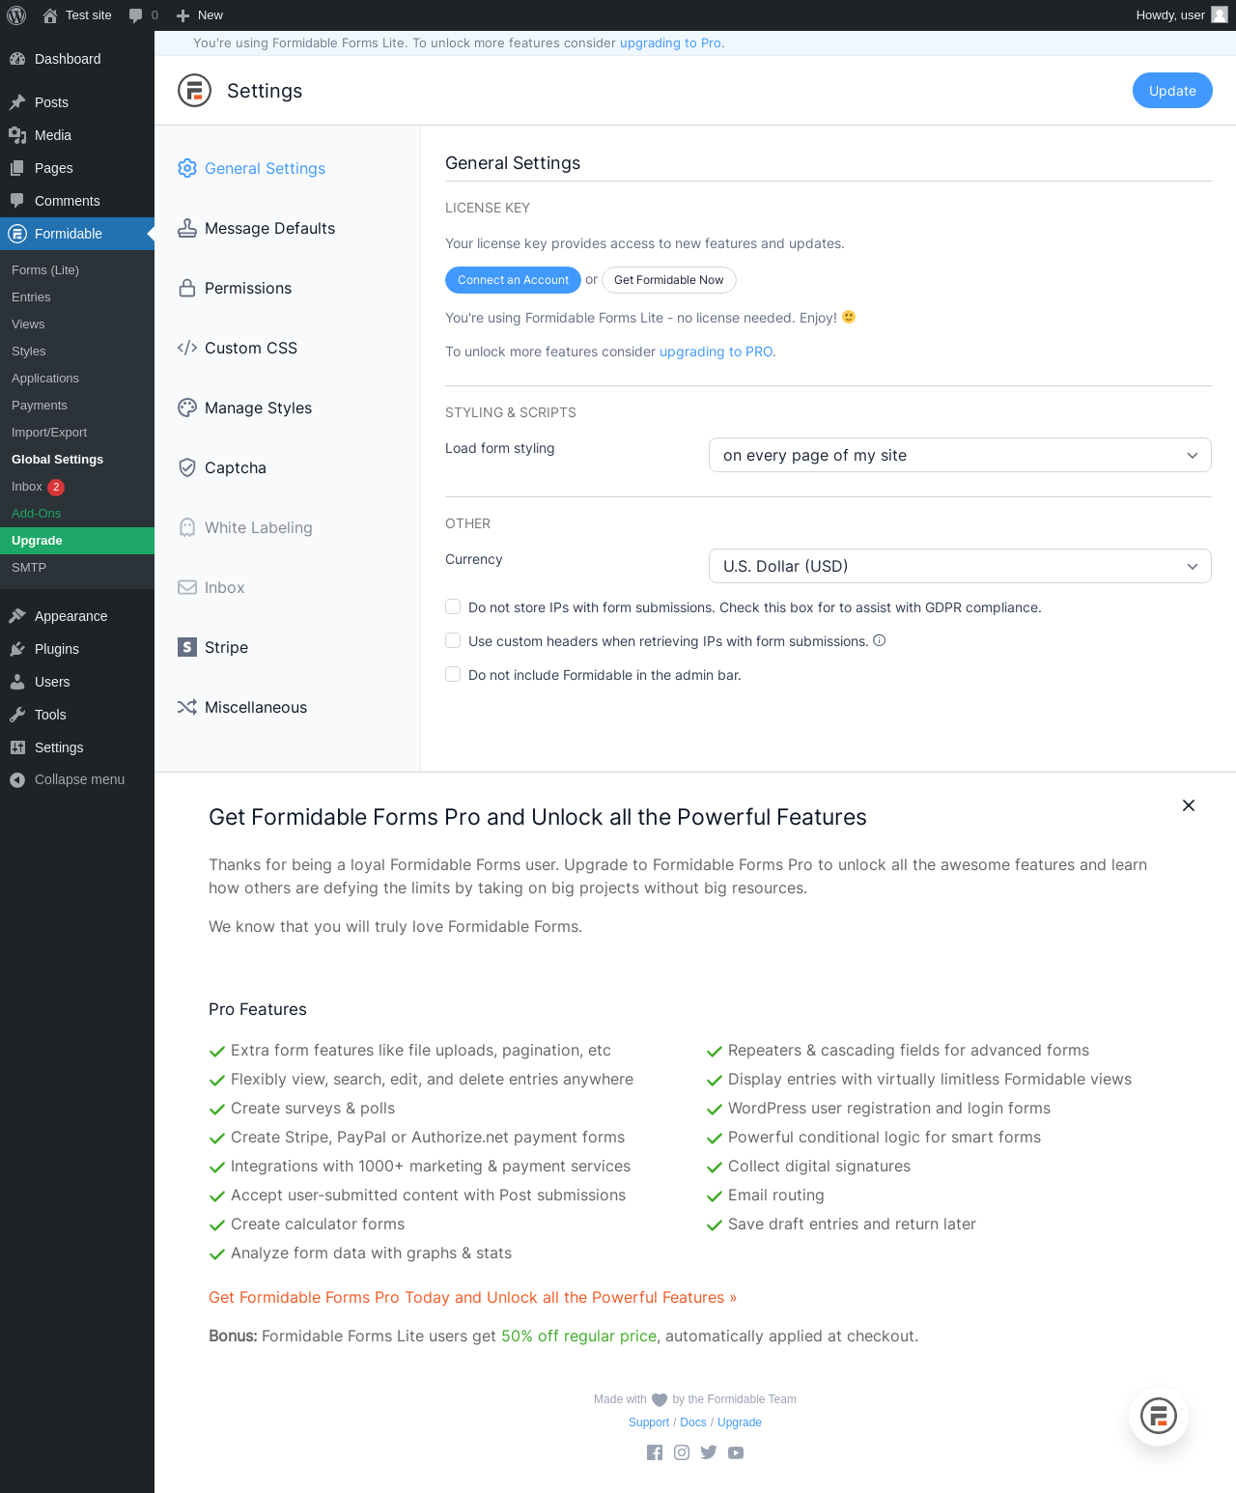
Task: Open the Miscellaneous settings tab
Action: [255, 707]
